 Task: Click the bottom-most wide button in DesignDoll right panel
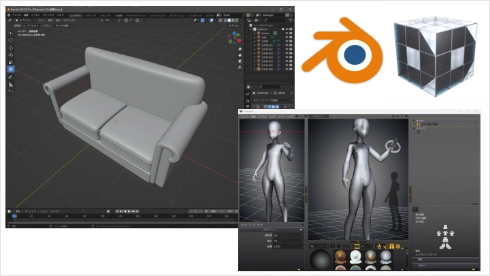click(x=446, y=265)
